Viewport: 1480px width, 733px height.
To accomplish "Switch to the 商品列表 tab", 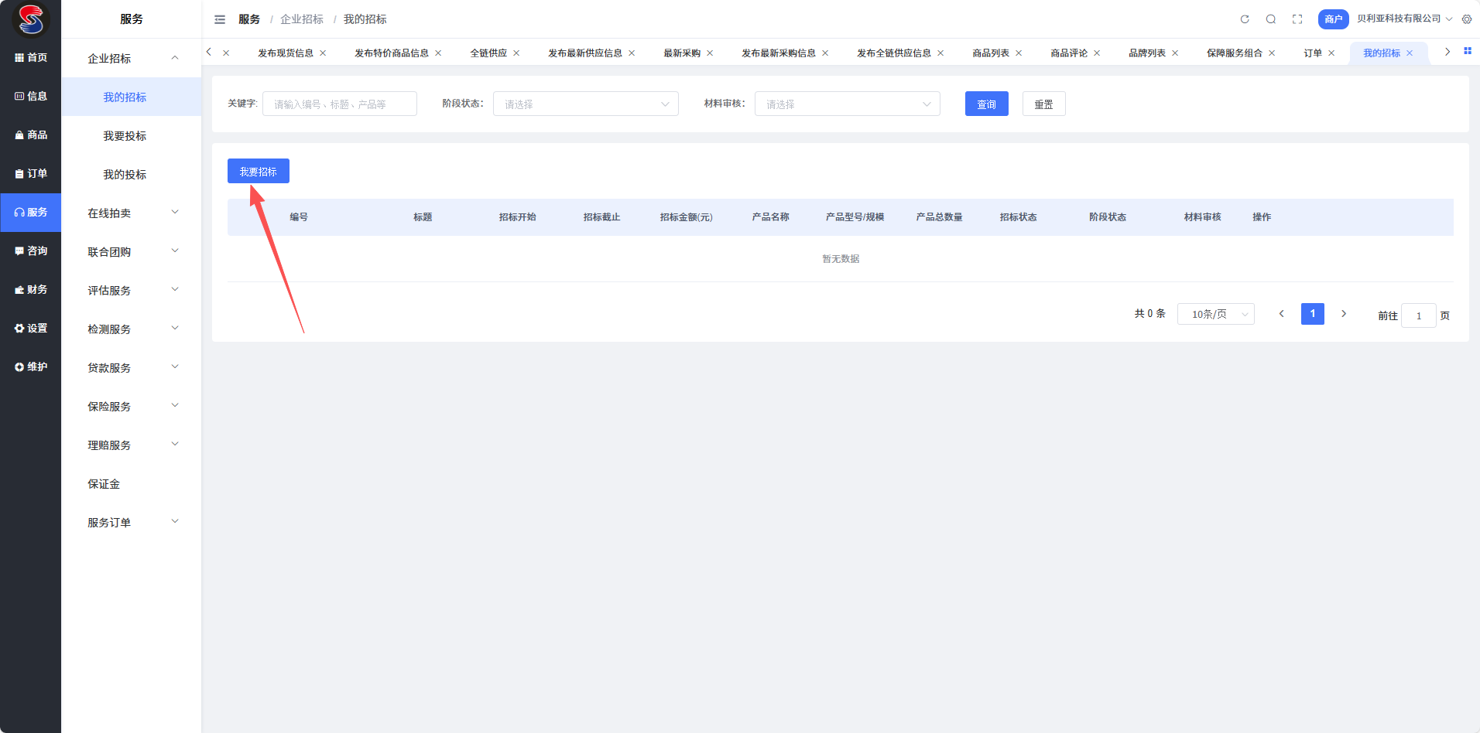I will click(990, 53).
